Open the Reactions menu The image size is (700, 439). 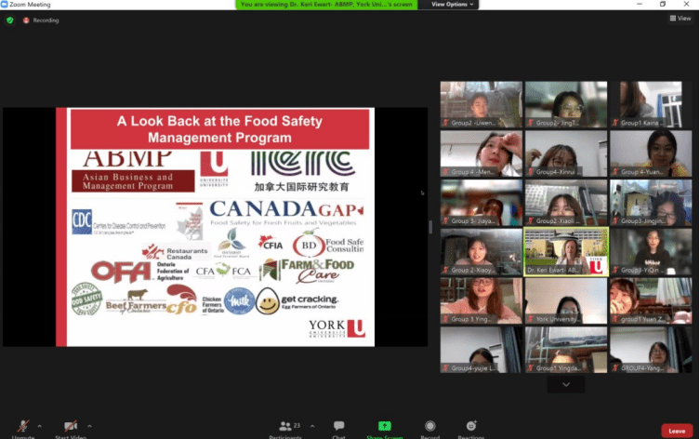click(471, 427)
